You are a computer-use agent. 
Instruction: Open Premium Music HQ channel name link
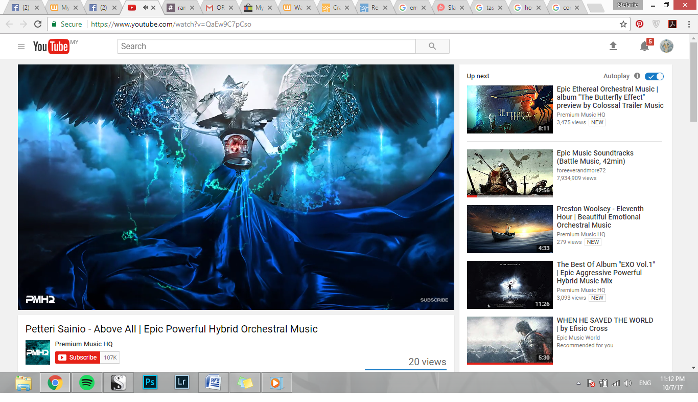point(84,344)
